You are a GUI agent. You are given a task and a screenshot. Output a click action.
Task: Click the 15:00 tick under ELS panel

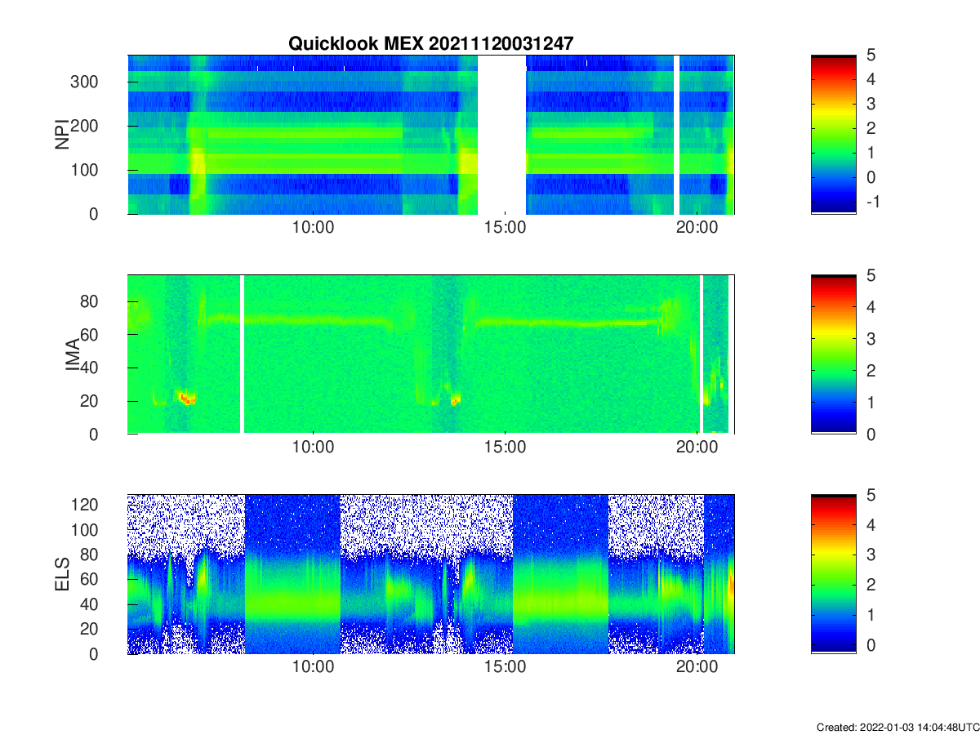[x=505, y=667]
